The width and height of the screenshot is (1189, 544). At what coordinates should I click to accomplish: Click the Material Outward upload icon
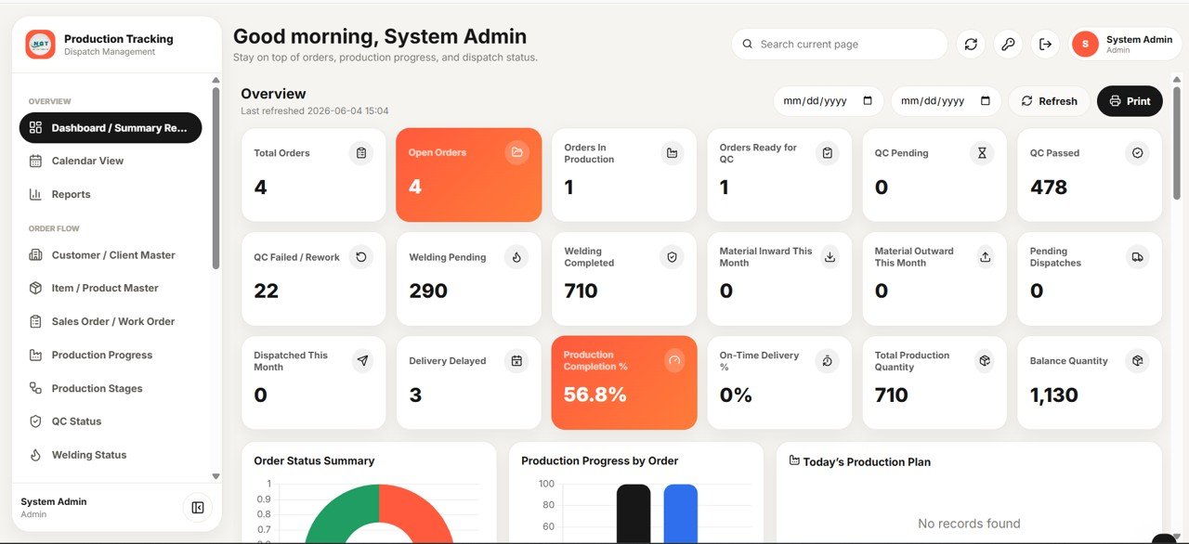click(x=986, y=257)
